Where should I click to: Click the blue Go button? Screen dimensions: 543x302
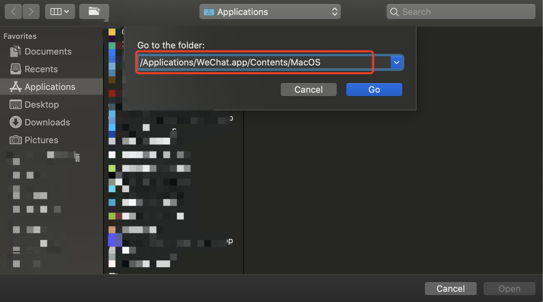(x=374, y=90)
